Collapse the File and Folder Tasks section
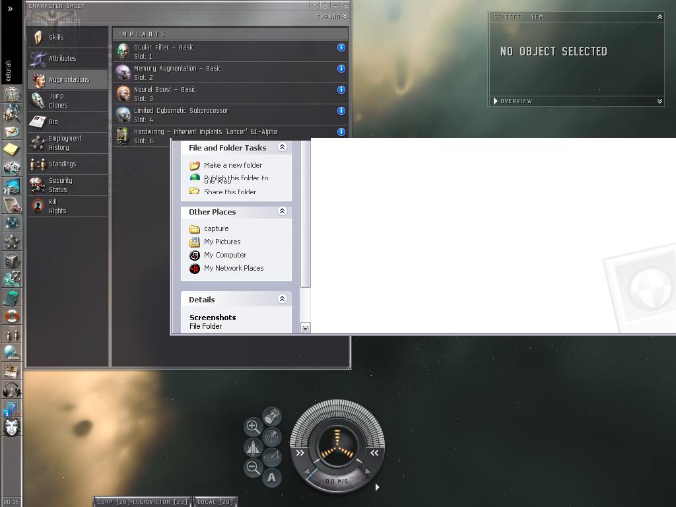This screenshot has width=676, height=507. [x=283, y=147]
